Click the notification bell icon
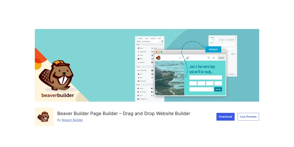This screenshot has height=147, width=294. click(x=187, y=58)
